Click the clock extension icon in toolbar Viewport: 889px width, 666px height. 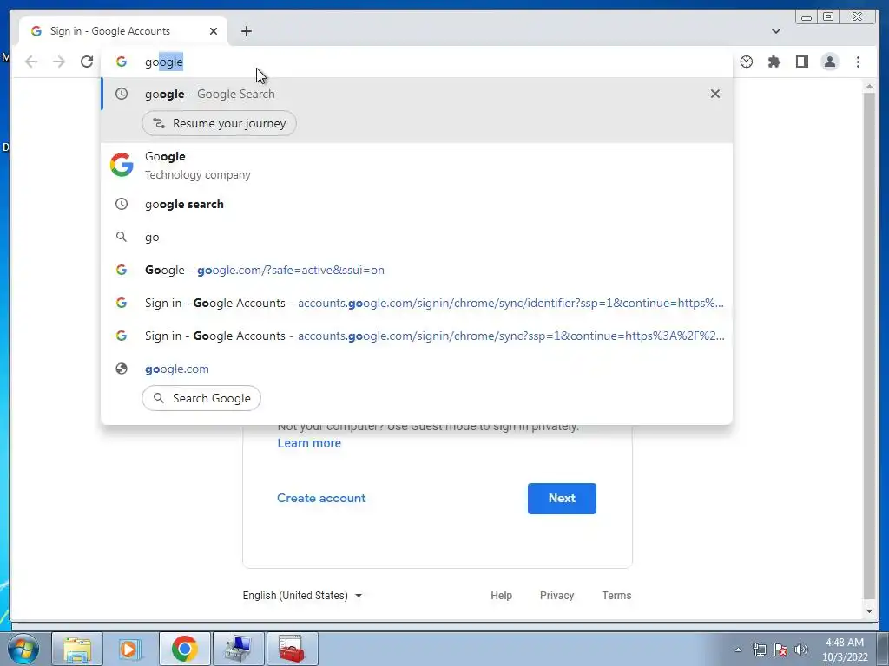[746, 62]
